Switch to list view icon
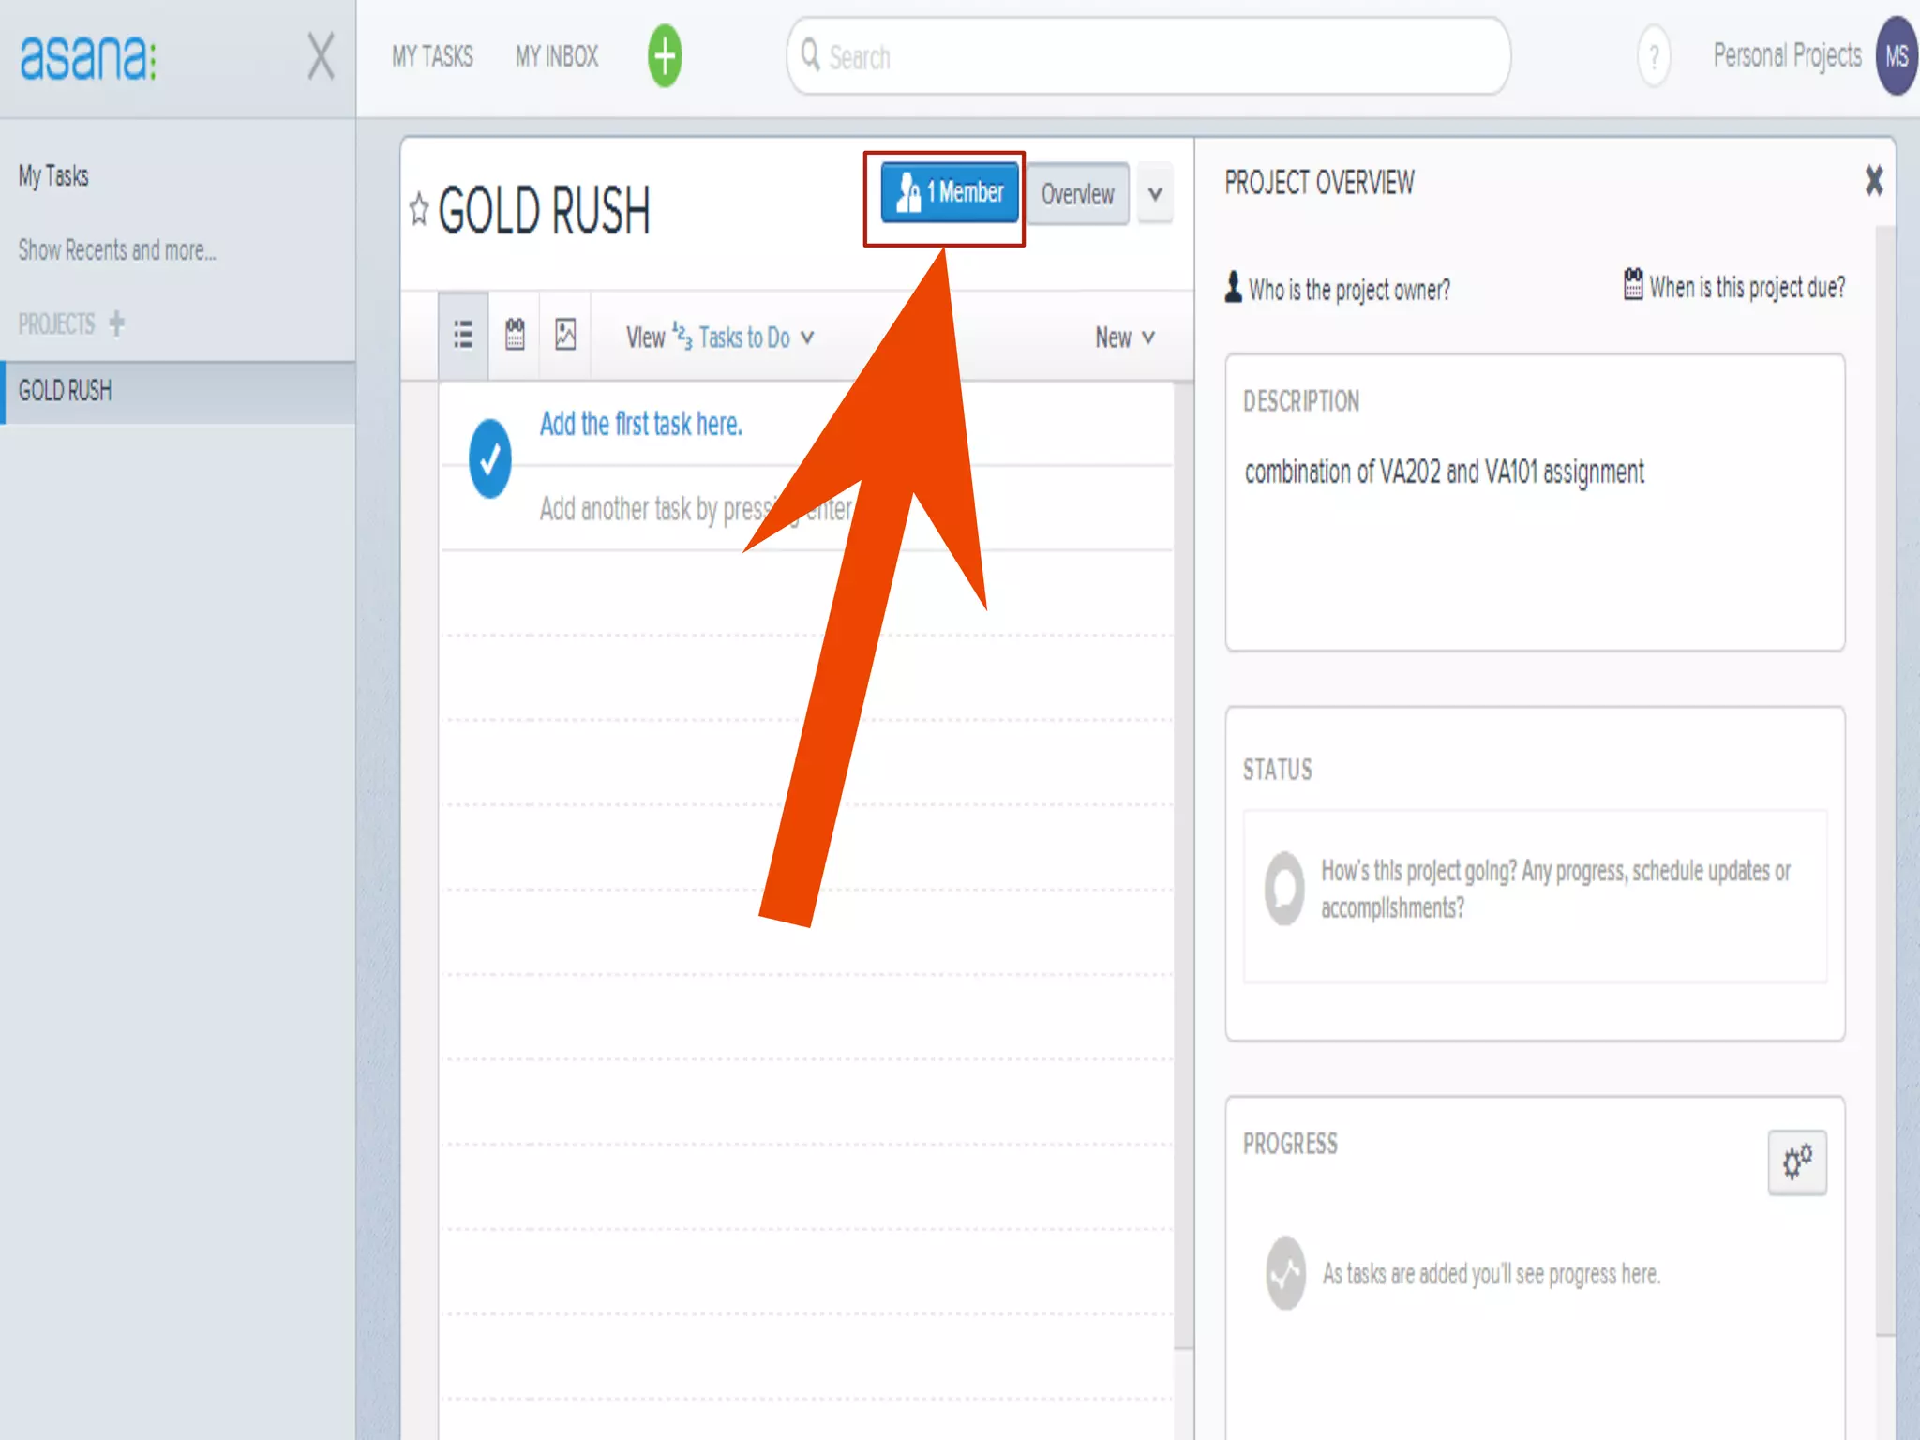Screen dimensions: 1920x1440 pos(463,335)
